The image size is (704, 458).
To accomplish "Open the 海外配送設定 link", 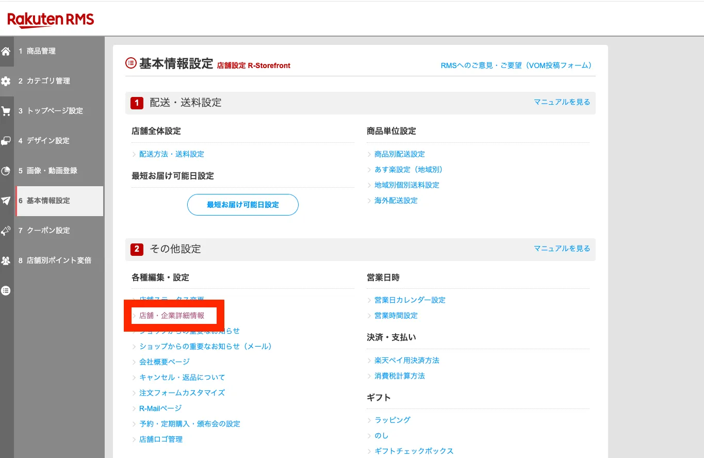I will click(x=396, y=201).
